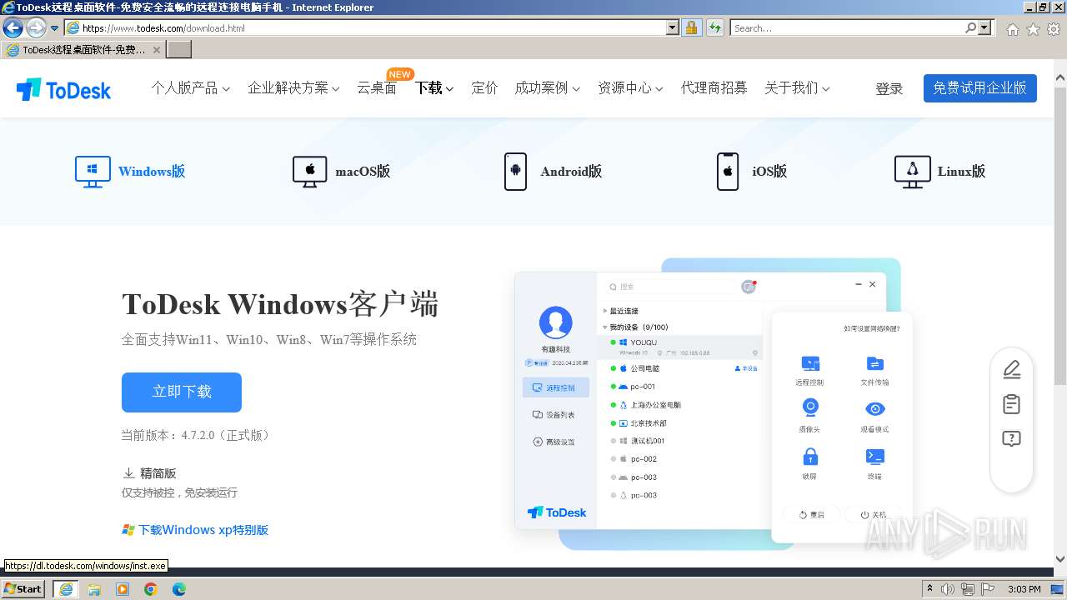Select the Linux版 penguin monitor icon
Viewport: 1067px width, 600px height.
pos(912,171)
